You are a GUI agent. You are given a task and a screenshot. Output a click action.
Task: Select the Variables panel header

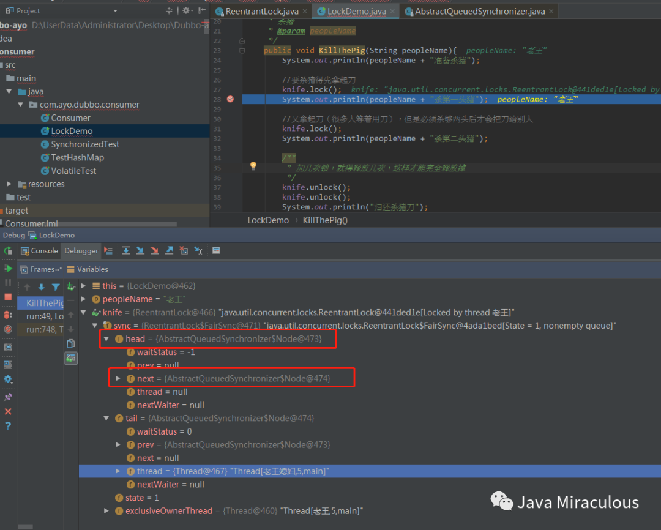coord(88,269)
